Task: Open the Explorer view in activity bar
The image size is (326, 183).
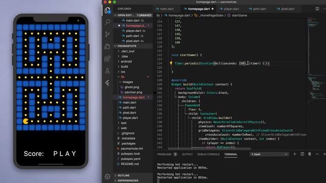Action: pos(107,10)
